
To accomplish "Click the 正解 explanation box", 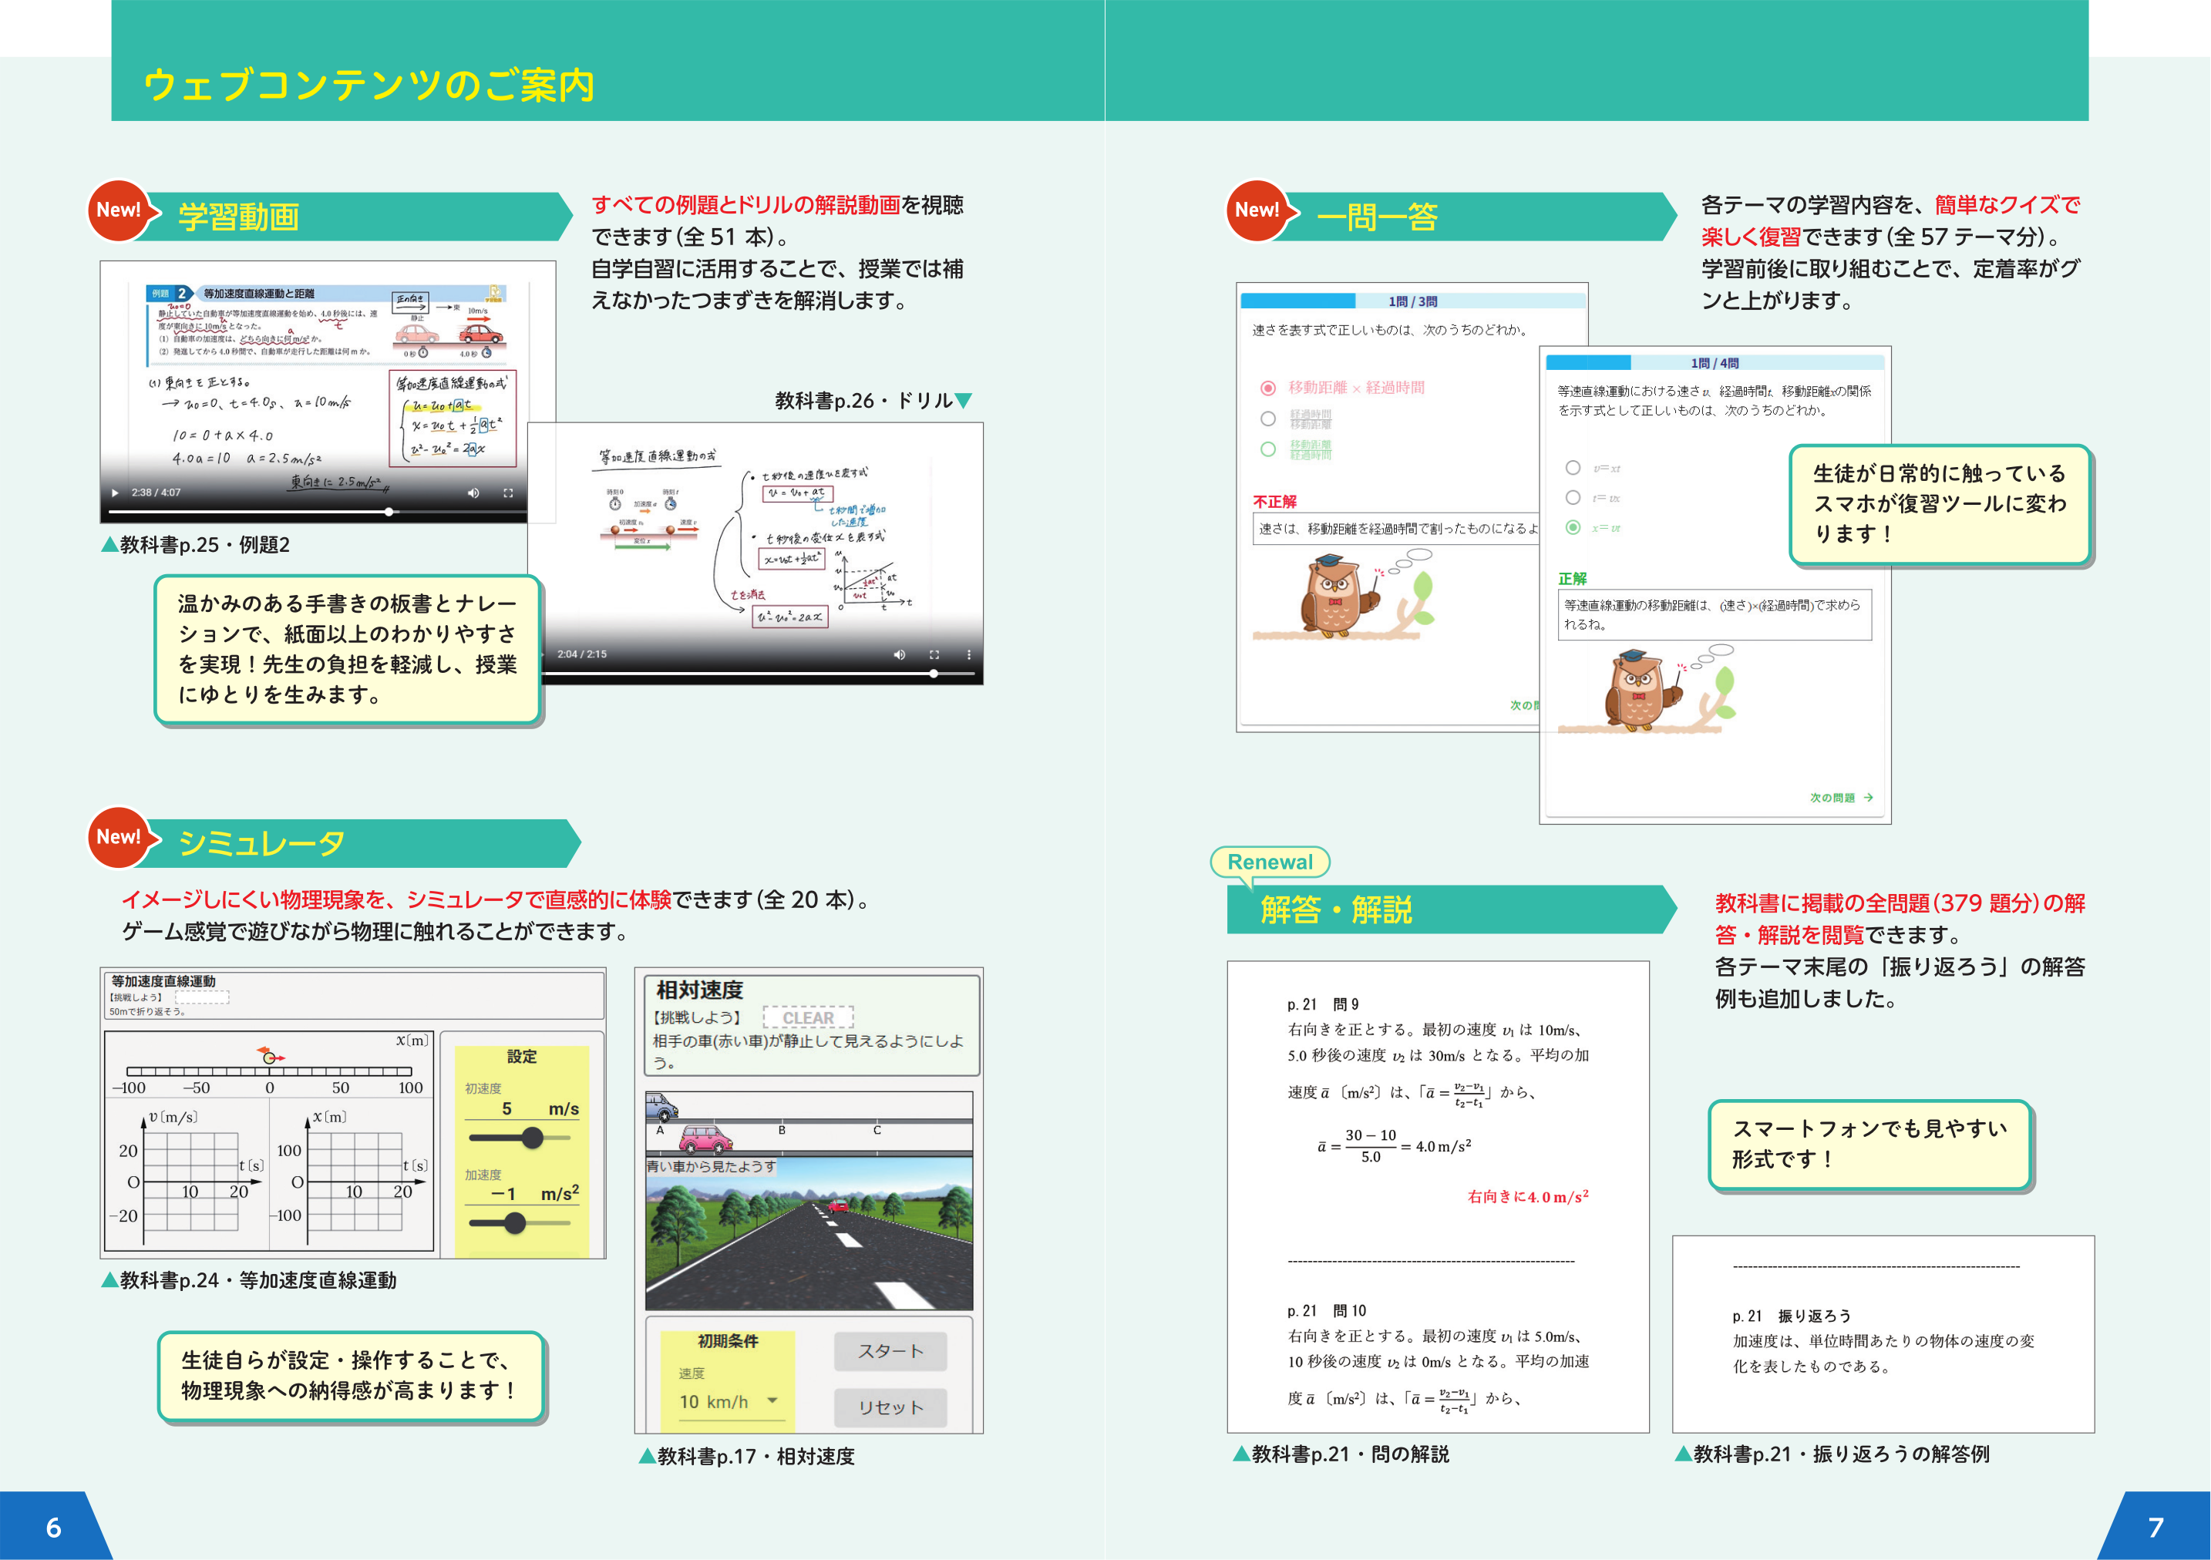I will coord(1715,614).
